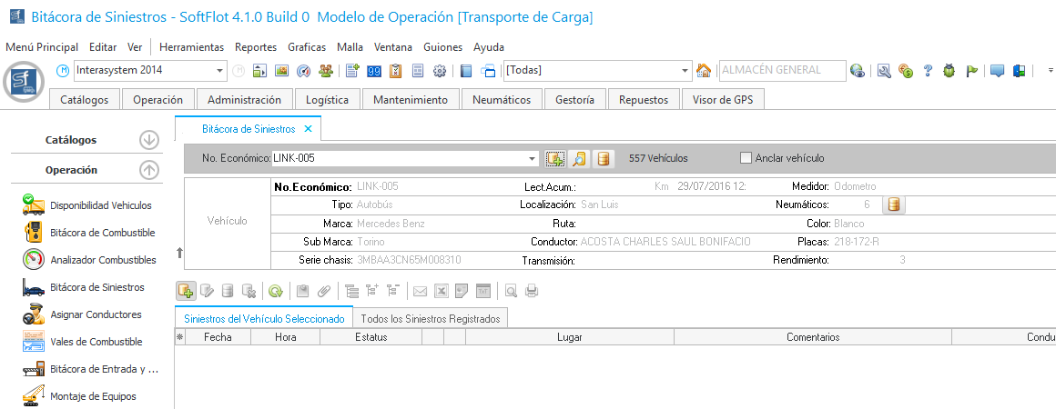The image size is (1056, 409).
Task: Collapse the Operación sidebar section
Action: [x=149, y=170]
